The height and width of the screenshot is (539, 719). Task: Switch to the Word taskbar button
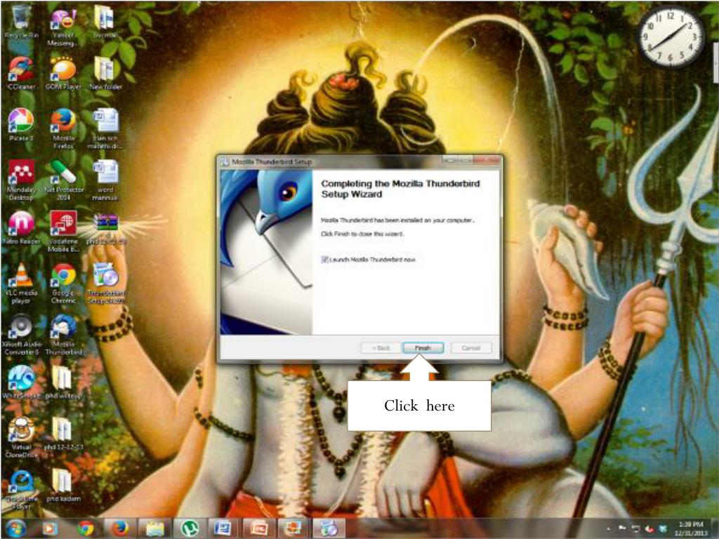(x=223, y=529)
